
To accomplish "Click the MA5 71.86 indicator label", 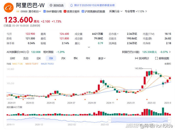I will click(17, 64).
